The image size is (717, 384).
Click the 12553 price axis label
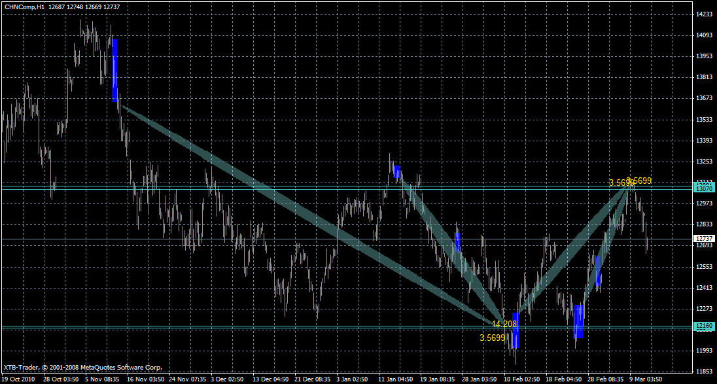(x=704, y=266)
